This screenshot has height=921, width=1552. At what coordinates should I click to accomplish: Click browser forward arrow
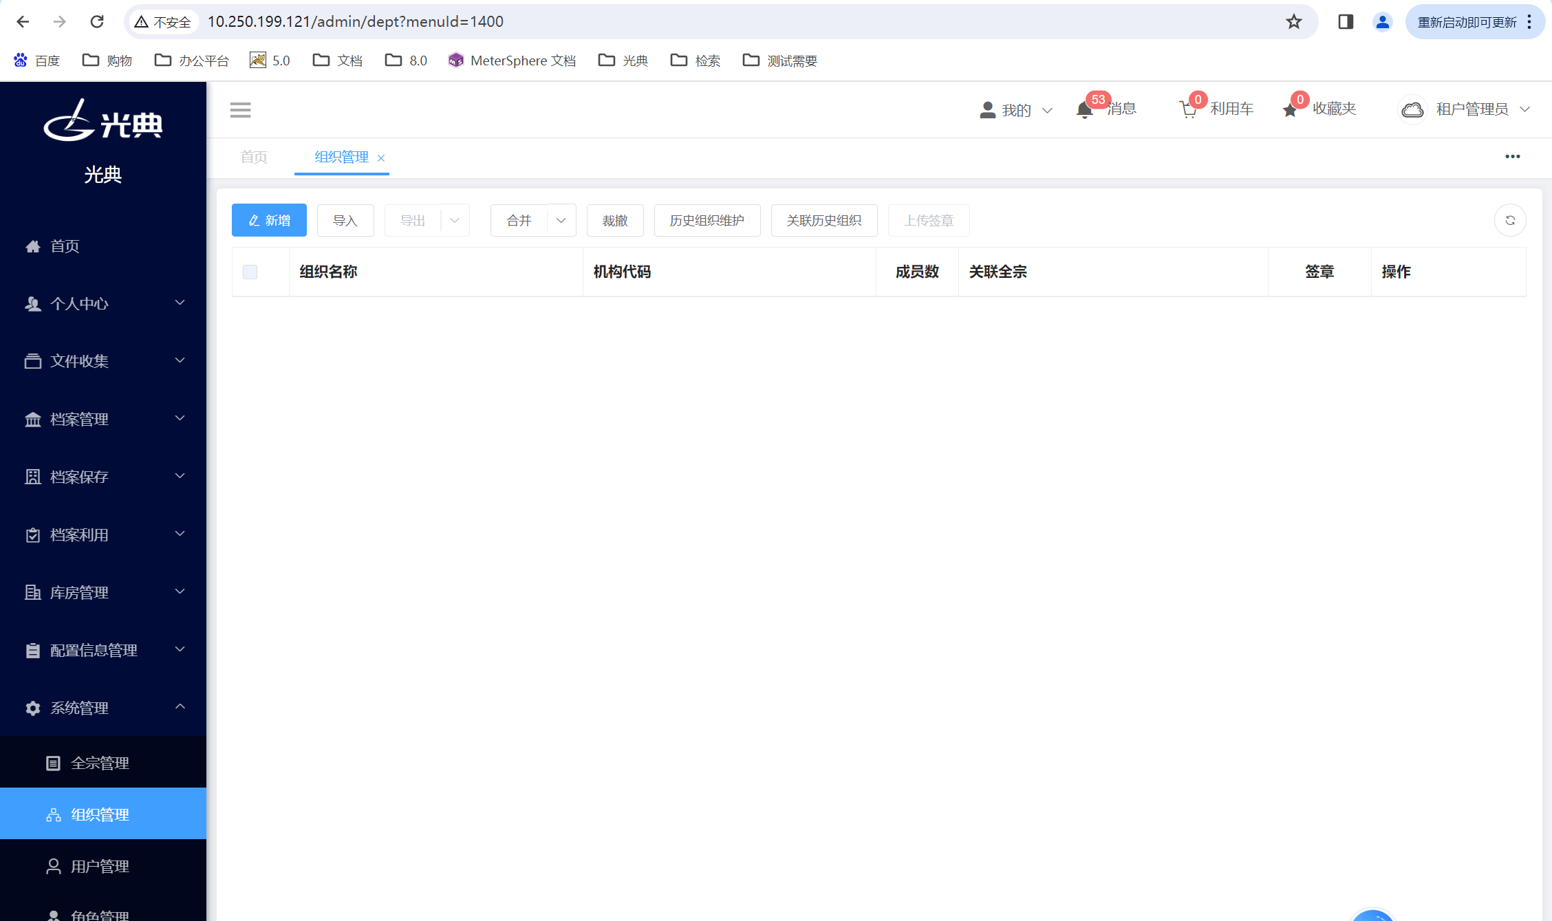[x=60, y=22]
